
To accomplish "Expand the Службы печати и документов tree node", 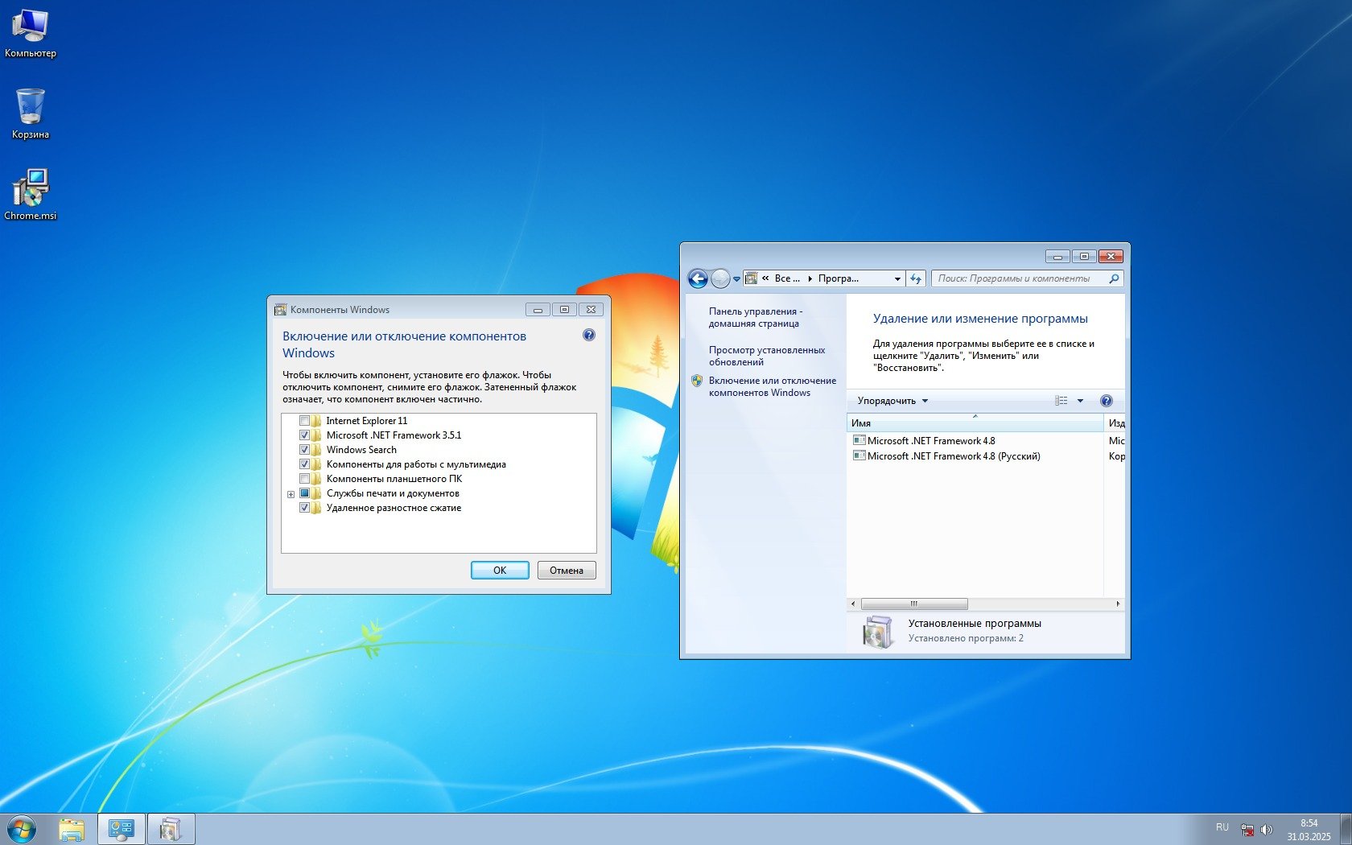I will (291, 494).
